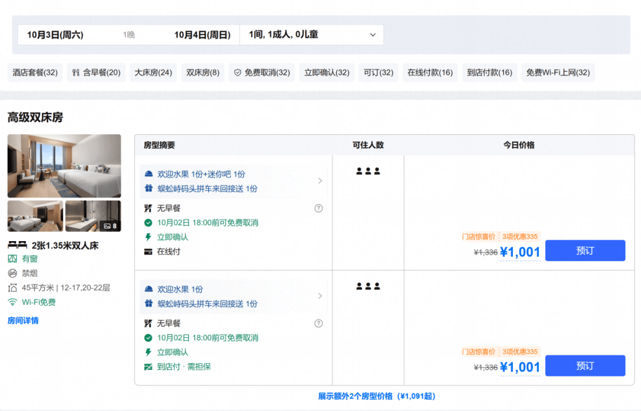The width and height of the screenshot is (641, 411).
Task: Toggle the 在线付款(16) filter
Action: coord(430,72)
